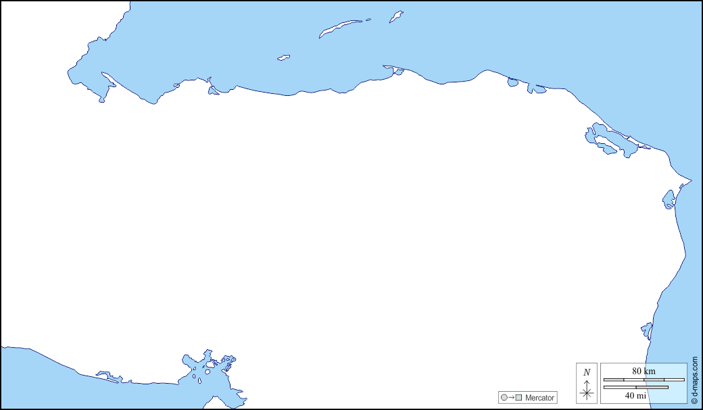Viewport: 703px width, 410px height.
Task: Click the arrow between projection symbols
Action: pos(512,397)
